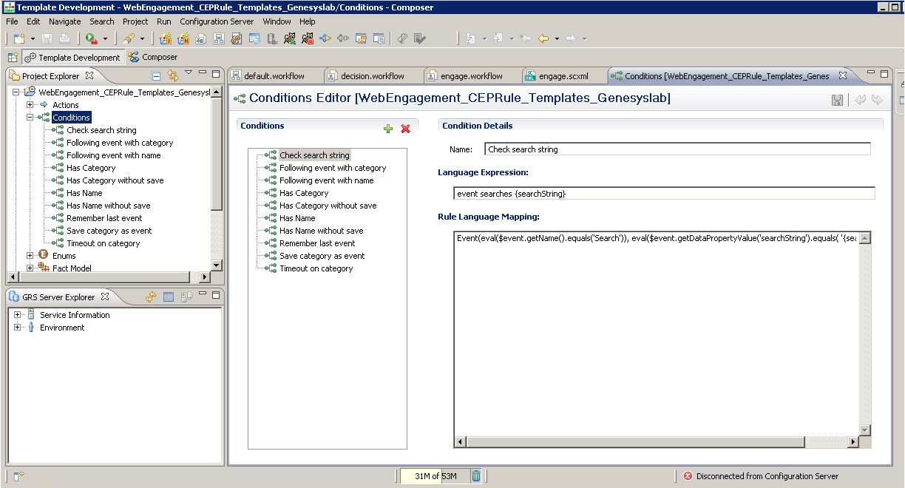This screenshot has width=905, height=488.
Task: Click the Language Expression input field
Action: (664, 194)
